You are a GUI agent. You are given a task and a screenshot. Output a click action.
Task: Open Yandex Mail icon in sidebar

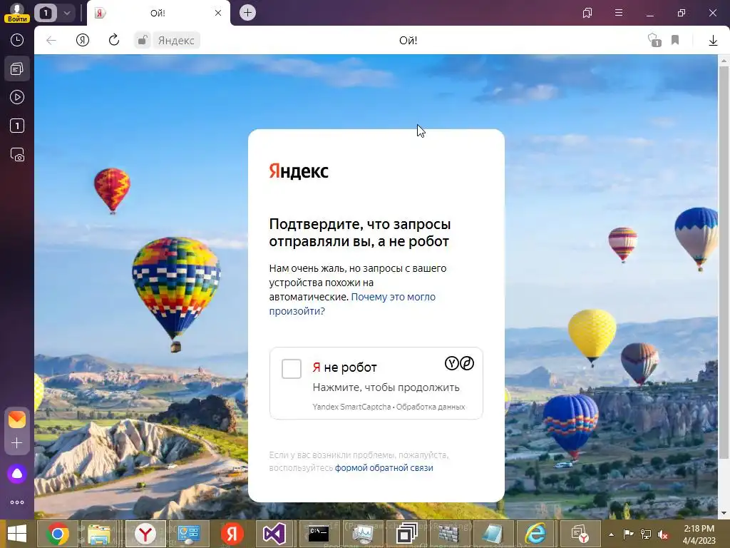pyautogui.click(x=17, y=420)
